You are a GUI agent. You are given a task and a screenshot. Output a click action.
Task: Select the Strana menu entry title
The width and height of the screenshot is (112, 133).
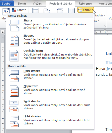pyautogui.click(x=28, y=20)
